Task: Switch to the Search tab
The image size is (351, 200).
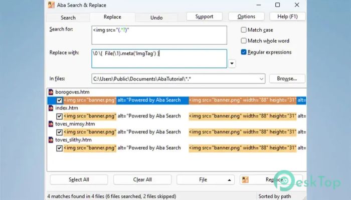Action: click(x=68, y=17)
